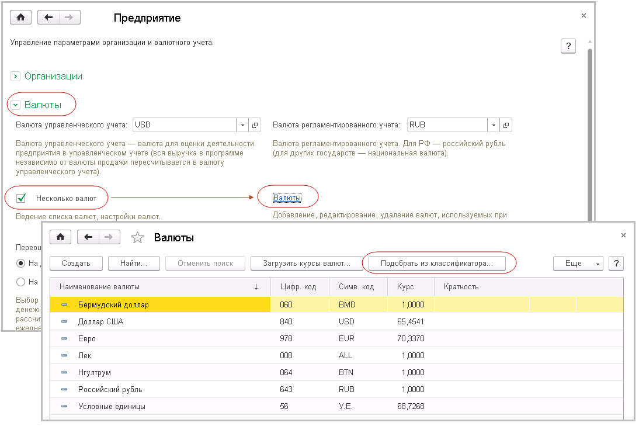Add Валюты window to favorites via star

[137, 238]
